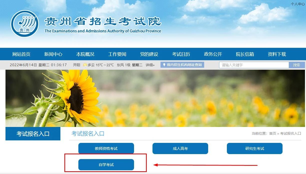Open the 考试日历 exam calendar
The height and width of the screenshot is (174, 306).
pyautogui.click(x=181, y=54)
